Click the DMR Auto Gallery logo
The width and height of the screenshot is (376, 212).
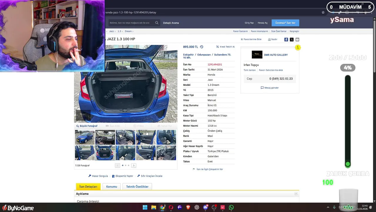click(257, 55)
